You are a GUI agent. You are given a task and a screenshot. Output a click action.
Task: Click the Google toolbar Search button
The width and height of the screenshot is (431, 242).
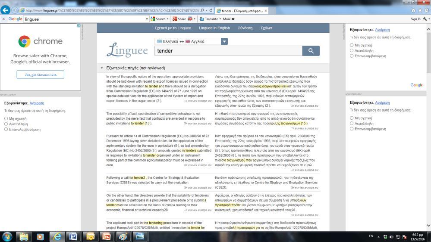point(158,19)
